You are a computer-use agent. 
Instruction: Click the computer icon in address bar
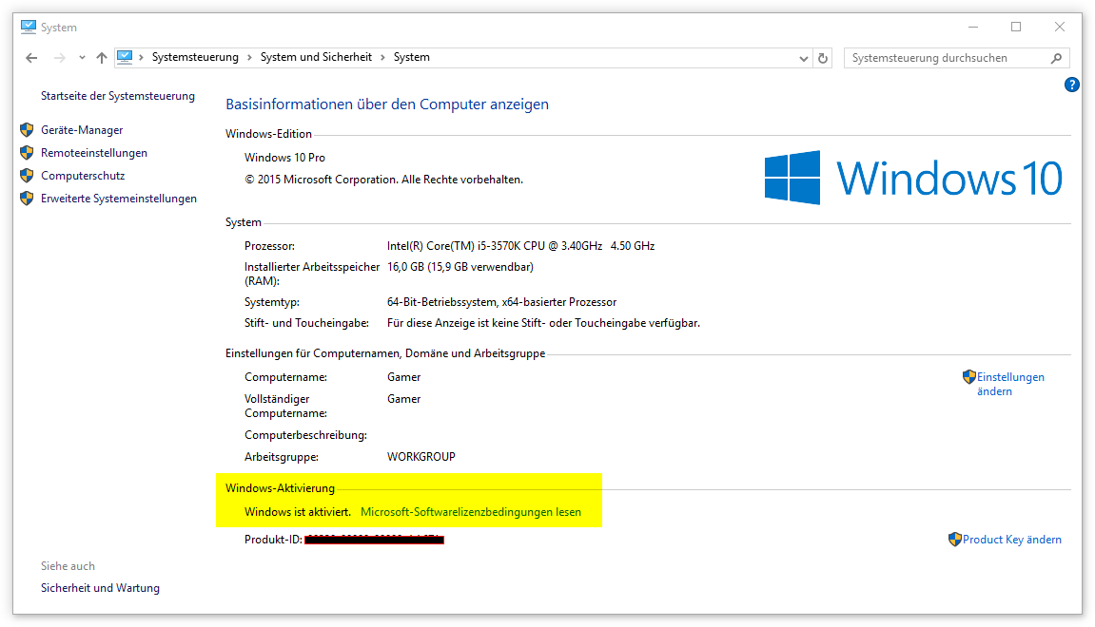tap(125, 57)
